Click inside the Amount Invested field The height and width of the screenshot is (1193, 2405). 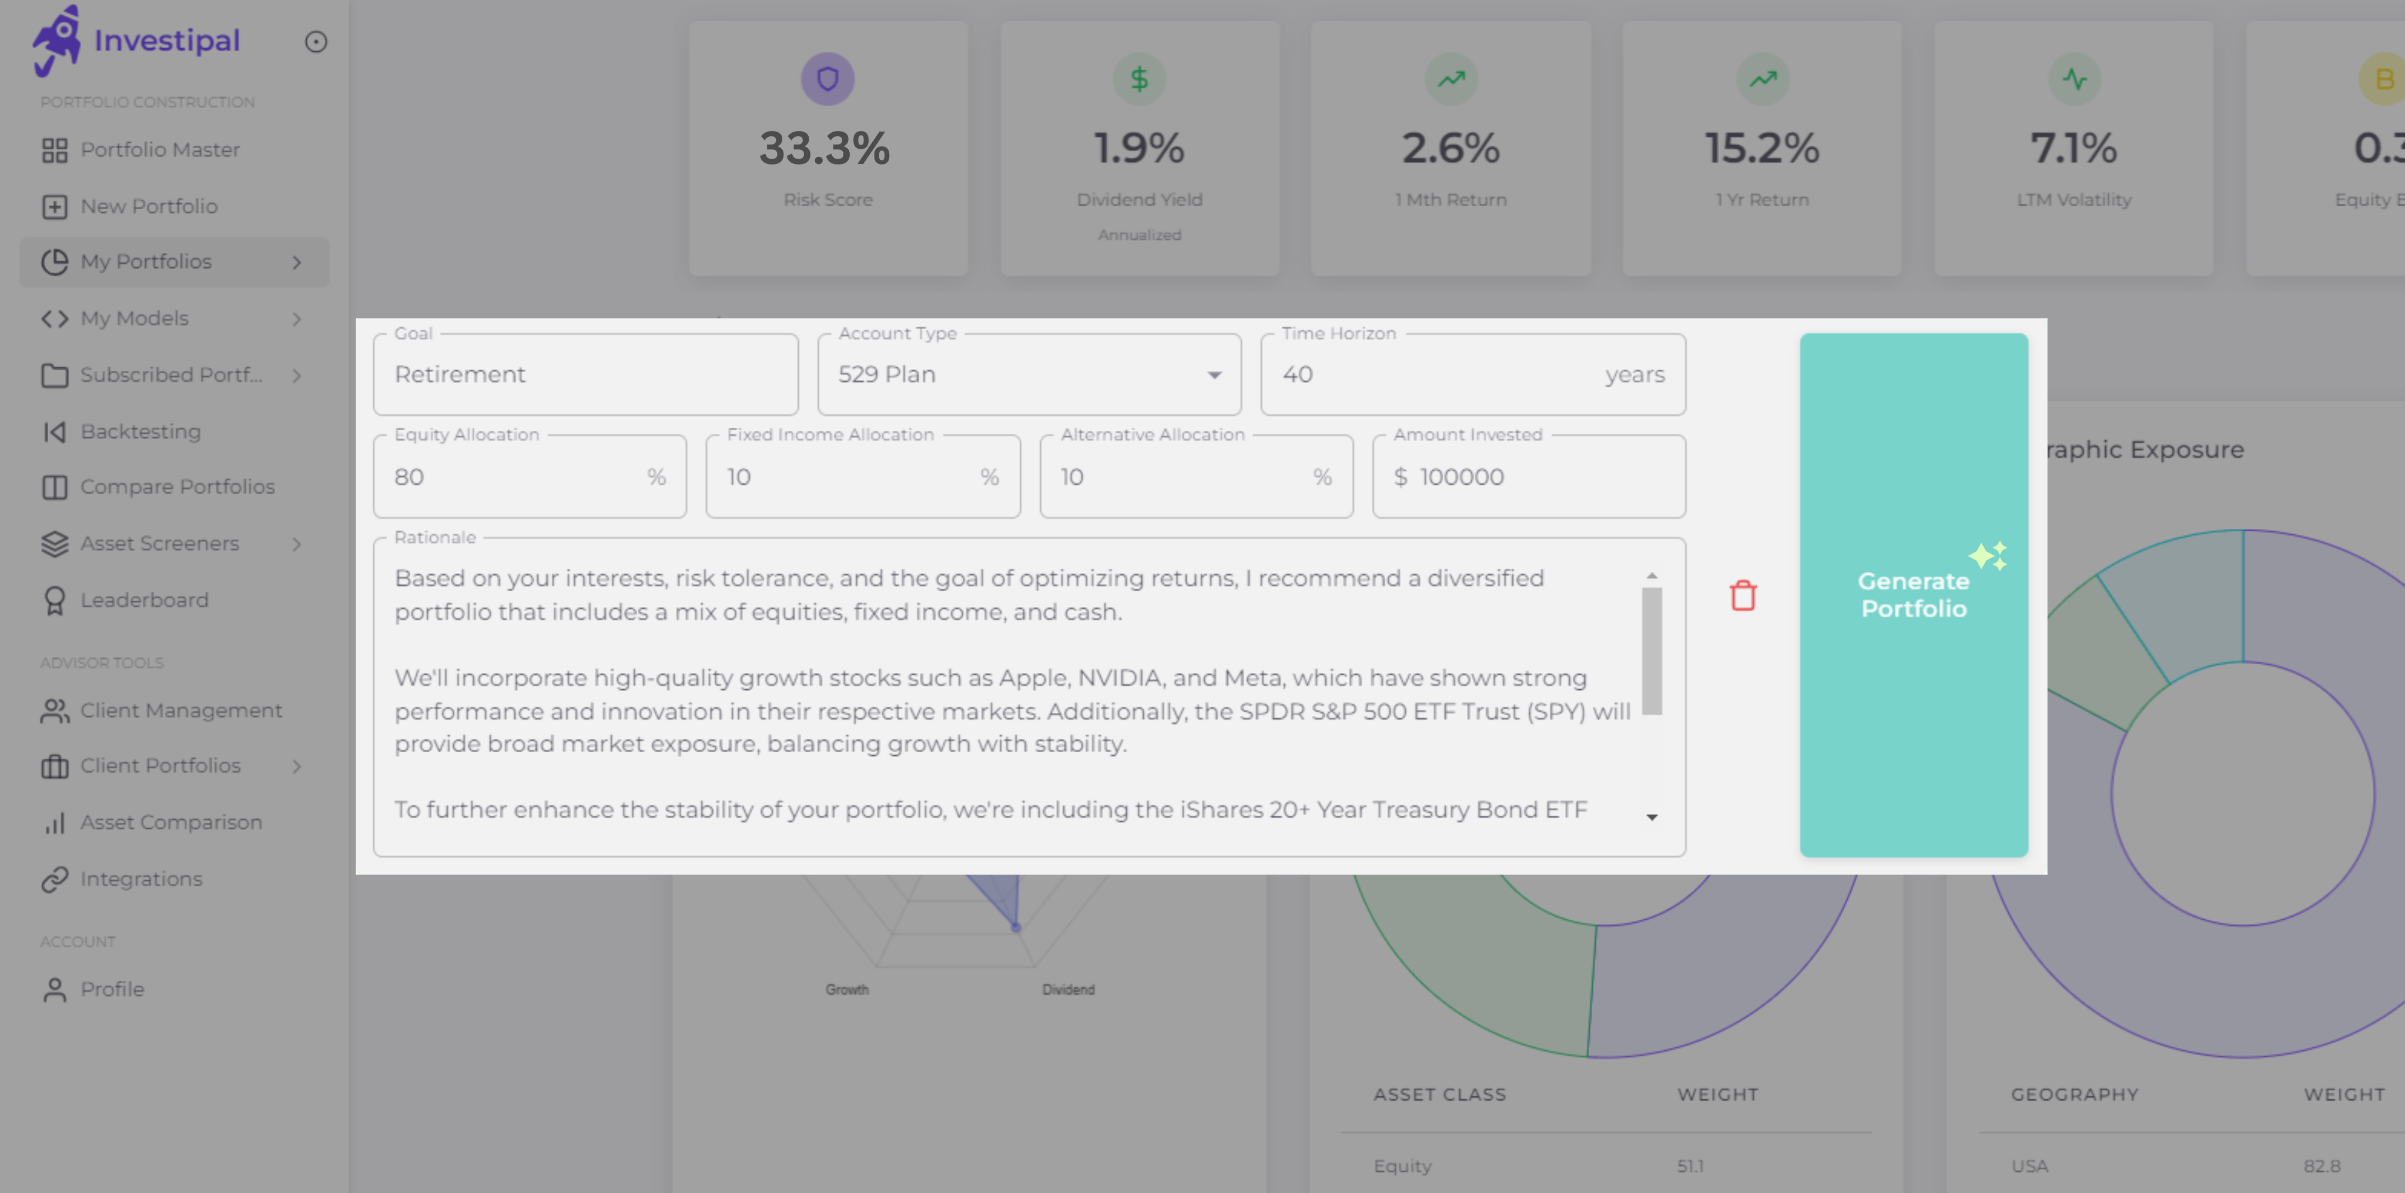1528,476
